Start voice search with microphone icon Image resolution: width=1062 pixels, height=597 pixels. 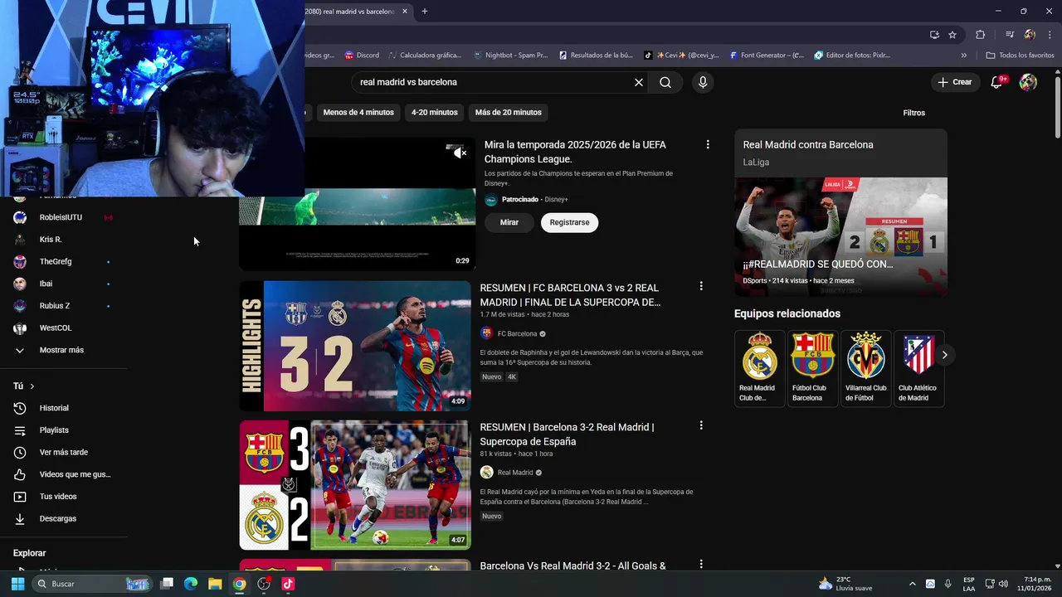703,82
